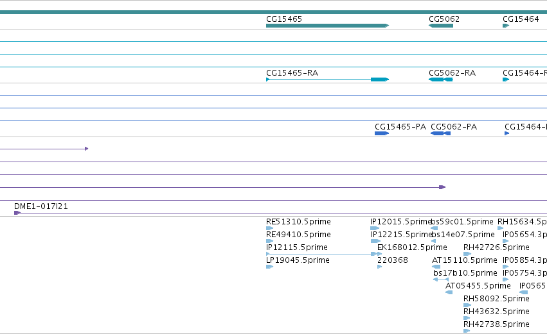Screen dimensions: 547x334
Task: Open the IP12015.5prime EST label
Action: click(401, 222)
